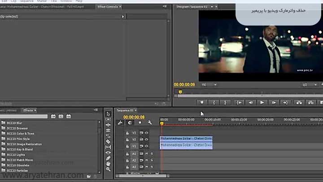Open the Fit zoom level dropdown

click(x=209, y=85)
